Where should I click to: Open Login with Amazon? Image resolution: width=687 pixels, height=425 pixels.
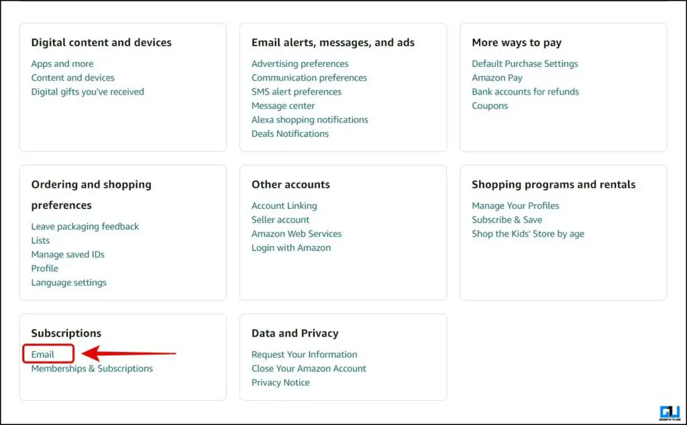point(291,248)
